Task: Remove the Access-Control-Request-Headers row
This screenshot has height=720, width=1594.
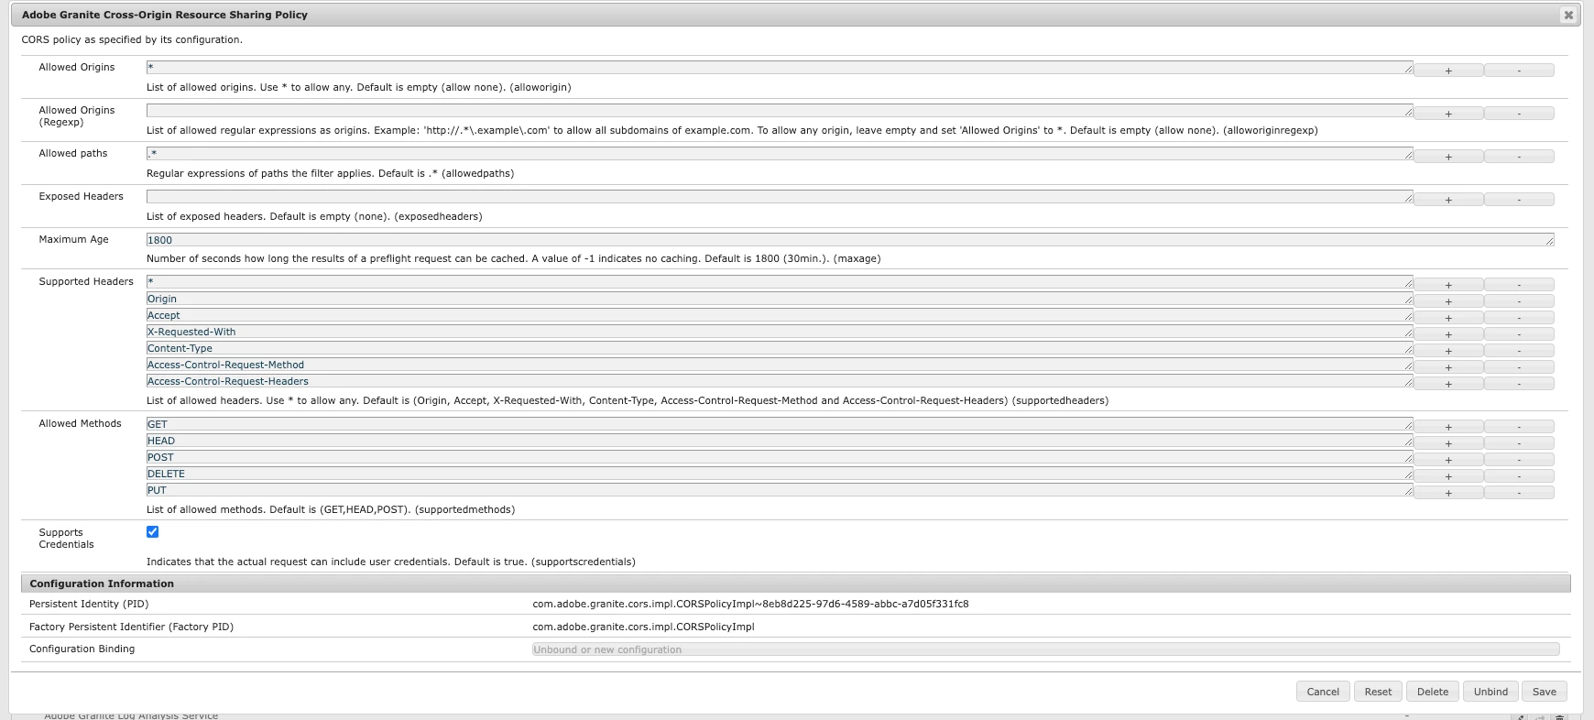Action: coord(1519,384)
